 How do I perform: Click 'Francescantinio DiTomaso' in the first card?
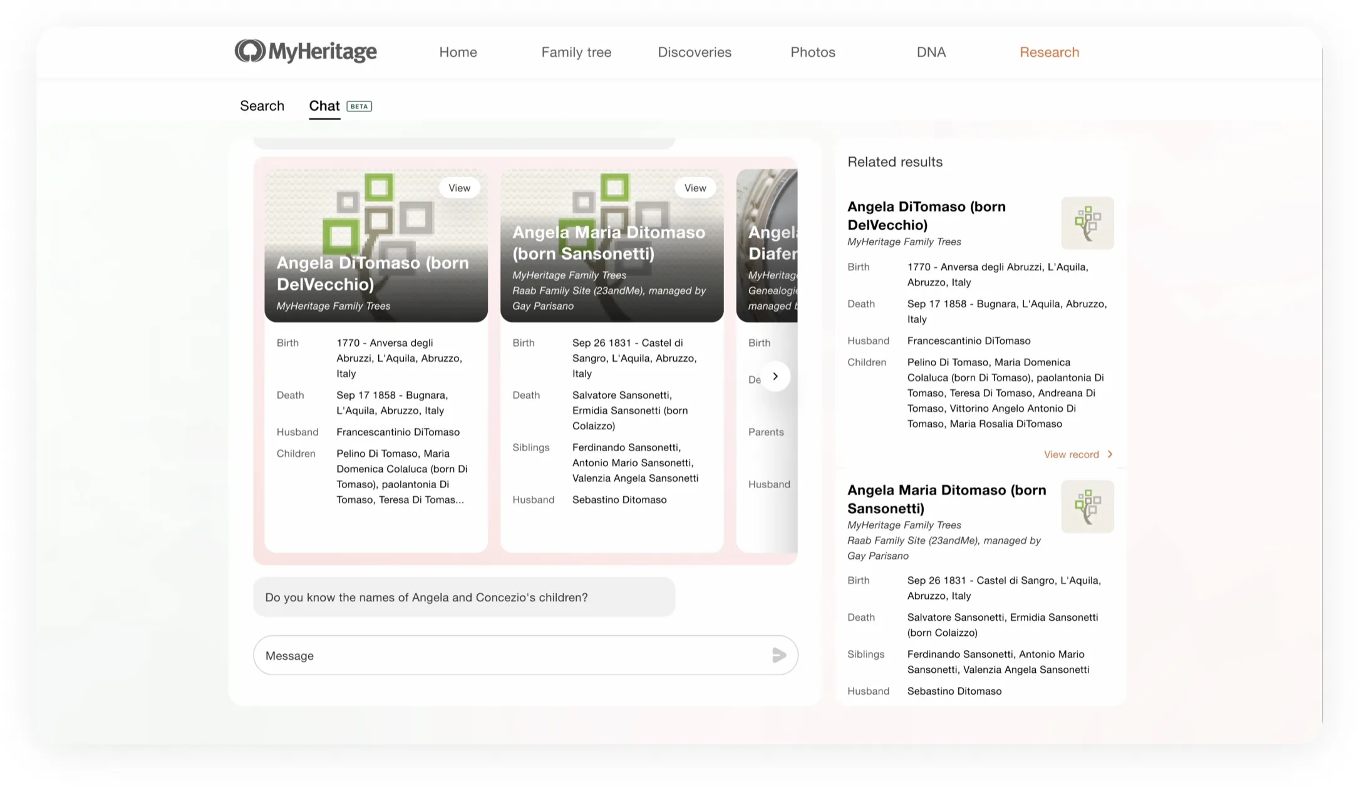click(398, 432)
